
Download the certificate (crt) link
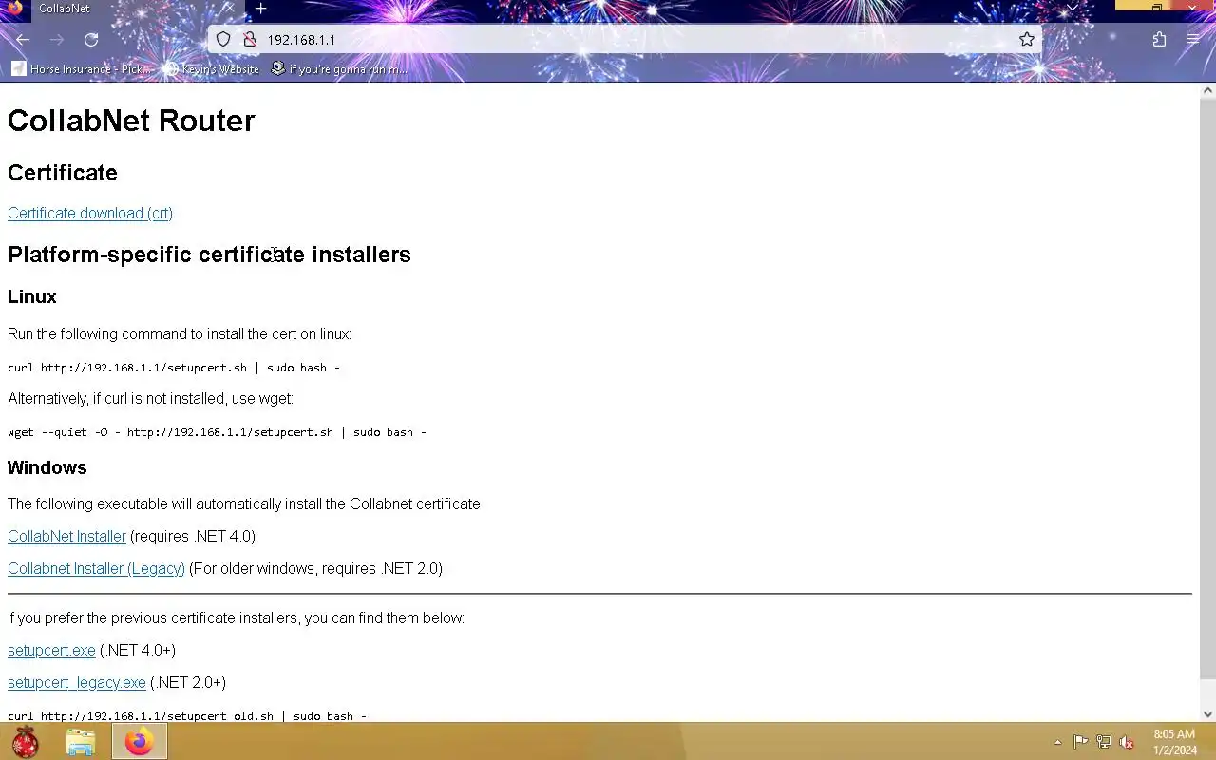90,213
